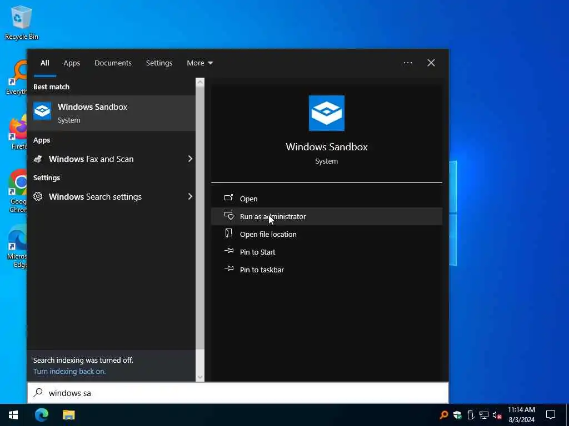Image resolution: width=569 pixels, height=426 pixels.
Task: Select the Recycle Bin desktop icon
Action: pyautogui.click(x=22, y=22)
